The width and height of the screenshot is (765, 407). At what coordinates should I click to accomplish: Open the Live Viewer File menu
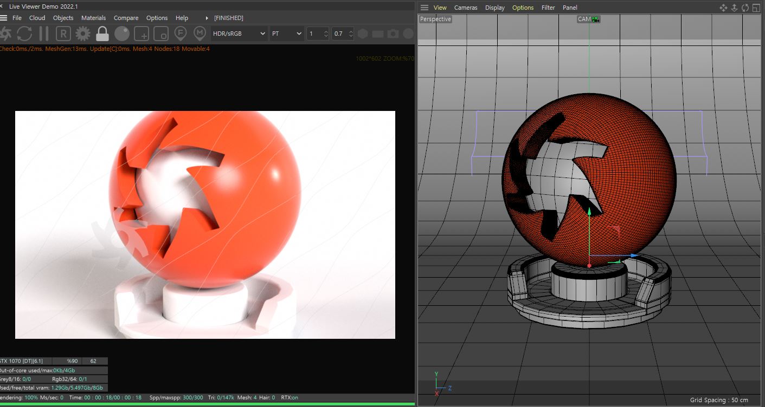tap(17, 18)
